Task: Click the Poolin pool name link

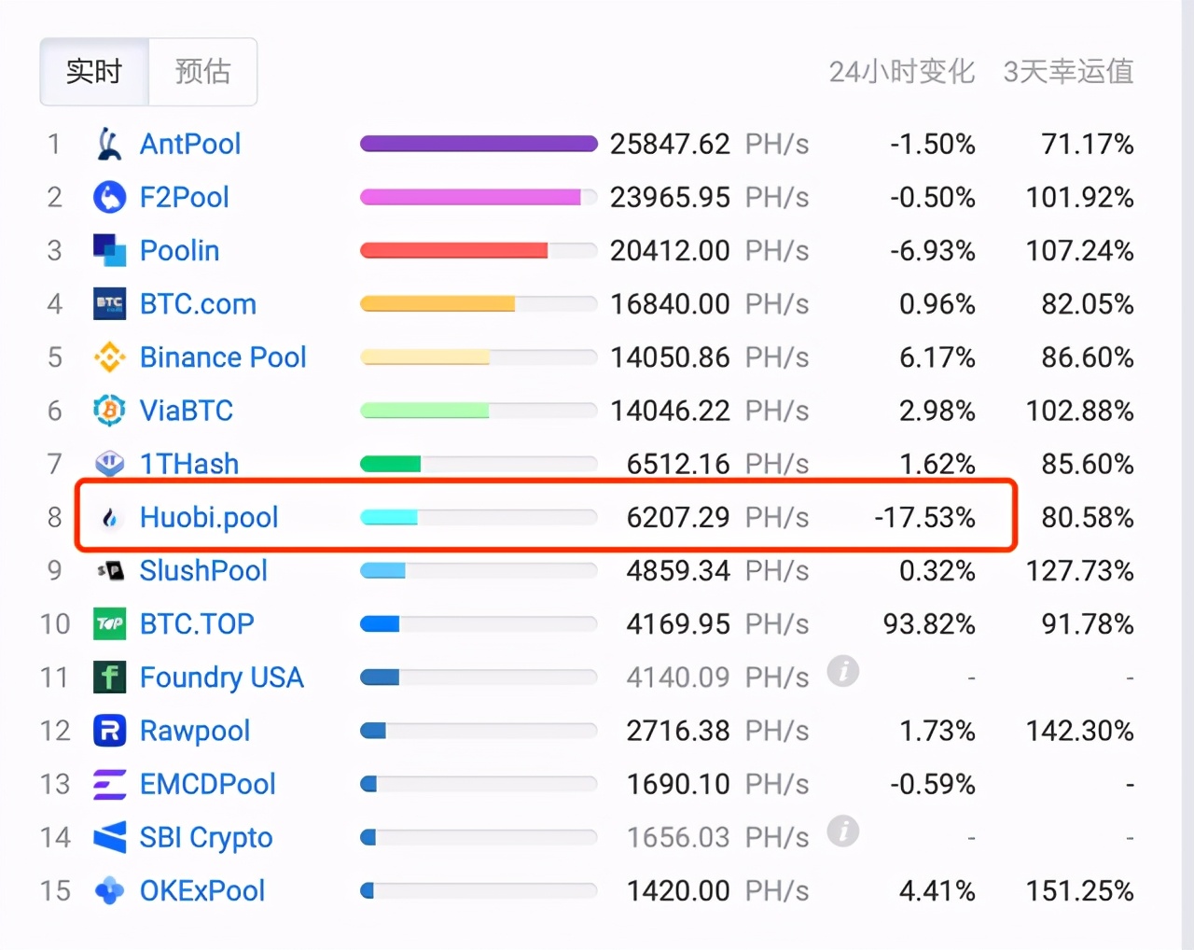Action: point(179,250)
